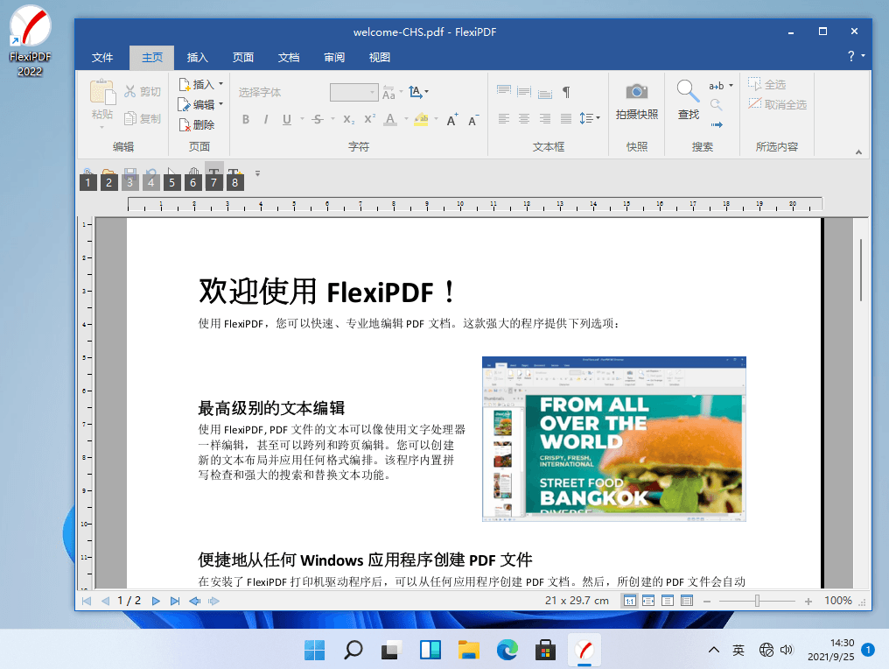Switch to the fit width view mode
The image size is (889, 669).
[648, 601]
